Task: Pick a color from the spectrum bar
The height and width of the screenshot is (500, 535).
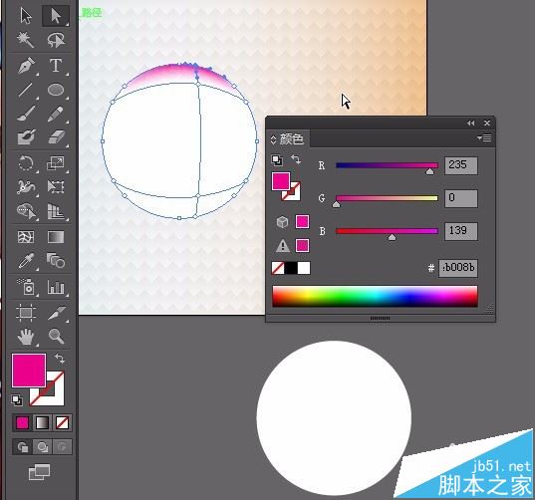Action: click(375, 297)
